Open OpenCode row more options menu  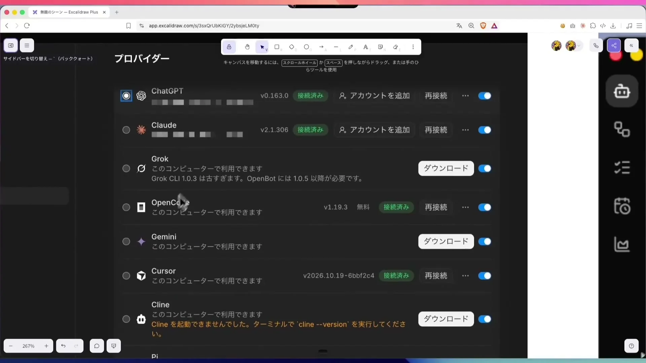point(465,207)
